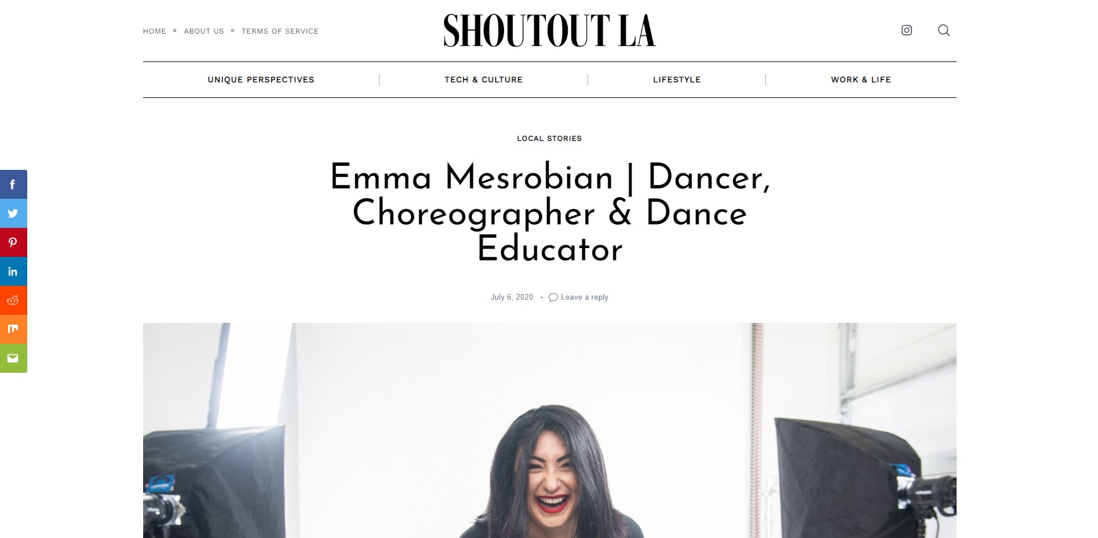
Task: Open the About Us page
Action: 204,31
